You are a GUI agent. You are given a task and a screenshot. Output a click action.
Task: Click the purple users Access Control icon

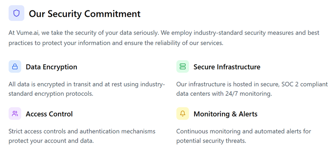(x=15, y=114)
